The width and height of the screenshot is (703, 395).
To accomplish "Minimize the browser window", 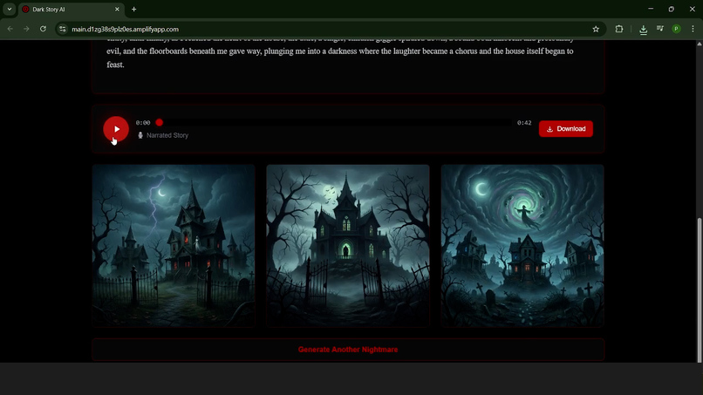I will [651, 9].
